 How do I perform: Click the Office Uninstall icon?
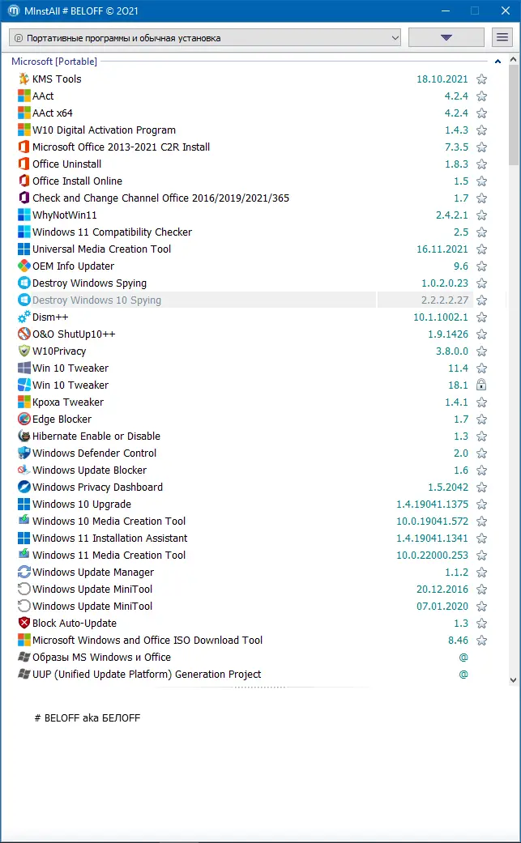point(23,164)
